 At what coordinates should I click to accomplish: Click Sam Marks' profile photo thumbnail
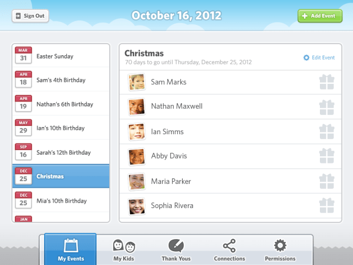136,82
